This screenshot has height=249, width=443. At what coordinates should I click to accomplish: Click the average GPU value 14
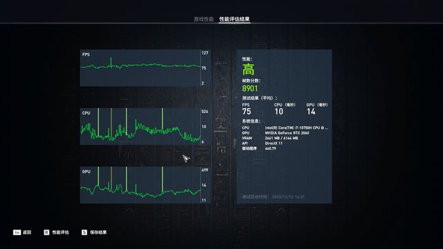(x=311, y=112)
